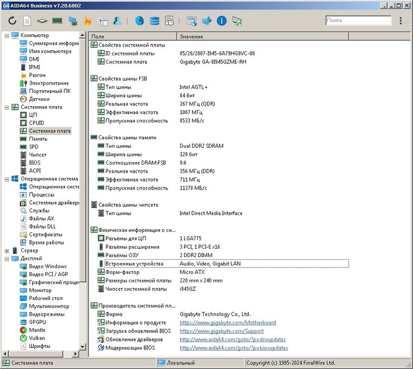Select Портативный ПК in the tree
The width and height of the screenshot is (413, 369).
[50, 91]
